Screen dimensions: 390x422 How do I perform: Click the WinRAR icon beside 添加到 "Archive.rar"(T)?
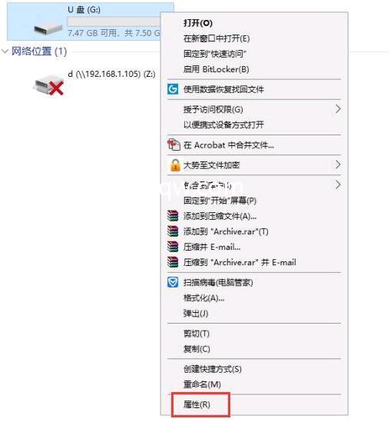pyautogui.click(x=173, y=231)
